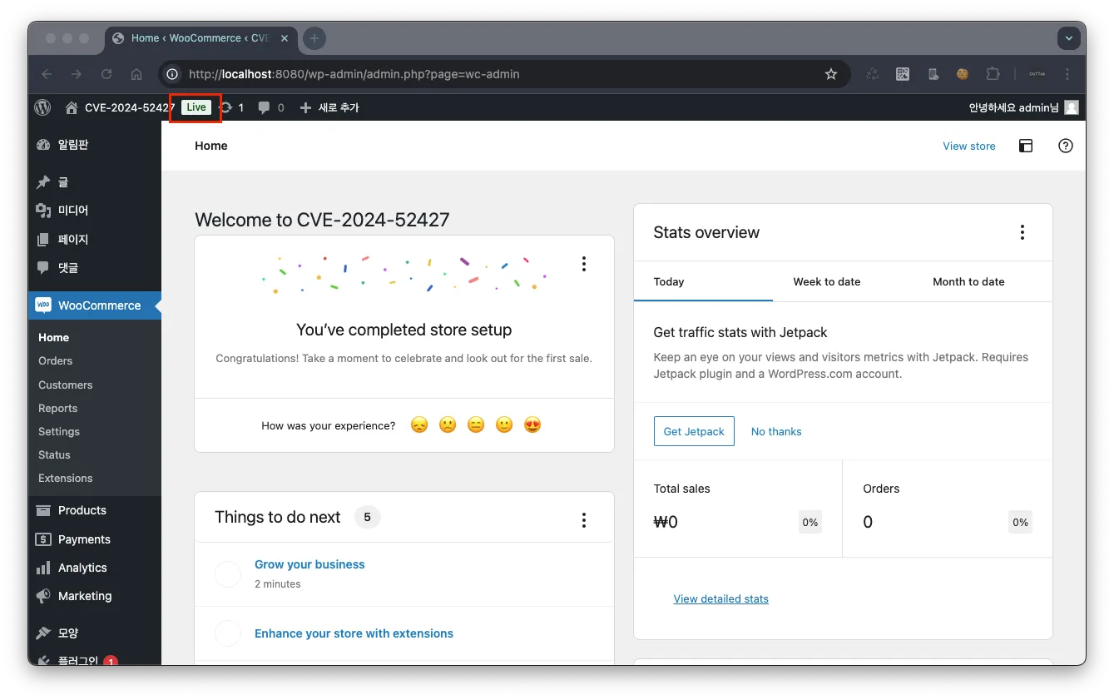Open the Stats overview options menu
This screenshot has height=700, width=1114.
point(1022,232)
